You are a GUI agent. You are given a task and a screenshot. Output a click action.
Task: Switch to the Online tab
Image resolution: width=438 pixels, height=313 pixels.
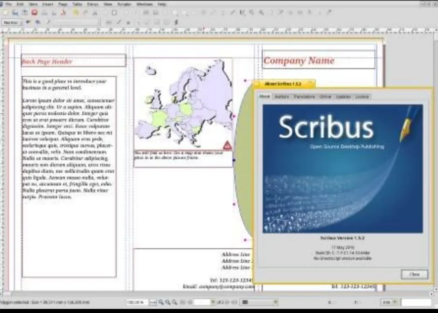325,97
